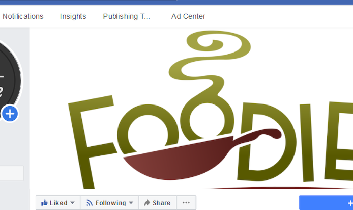Click the blue plus icon on profile picture

[10, 114]
